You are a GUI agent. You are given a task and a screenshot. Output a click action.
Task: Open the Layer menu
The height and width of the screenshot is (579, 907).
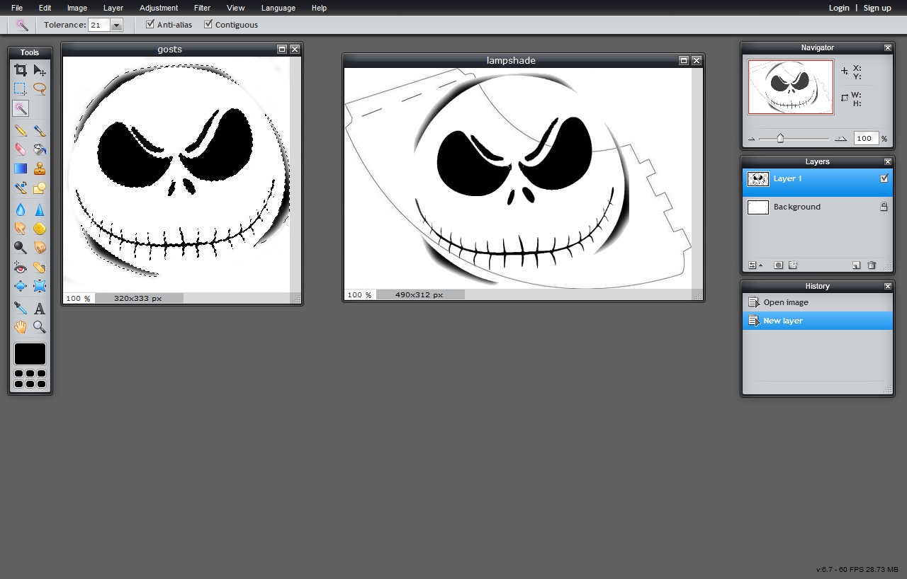[113, 8]
